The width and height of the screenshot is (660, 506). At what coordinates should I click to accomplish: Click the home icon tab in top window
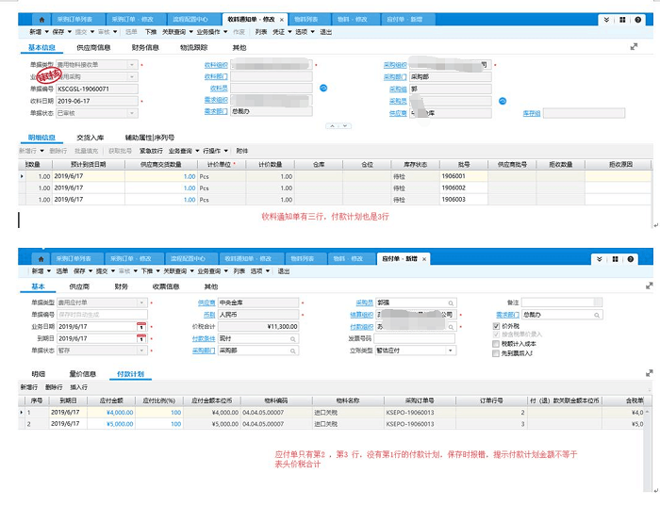tap(41, 19)
